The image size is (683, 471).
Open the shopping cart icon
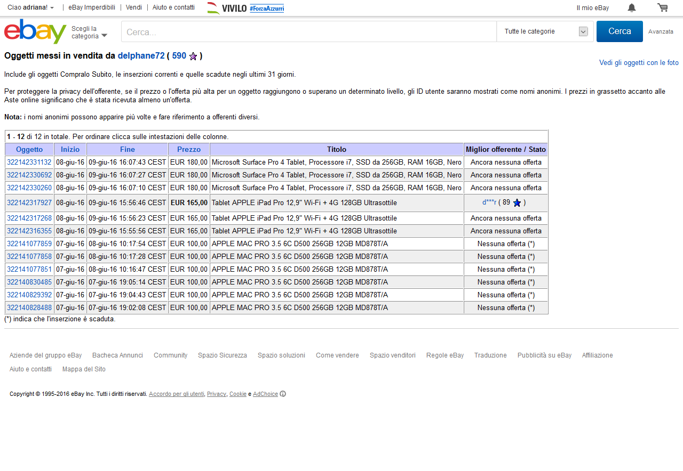[x=663, y=7]
